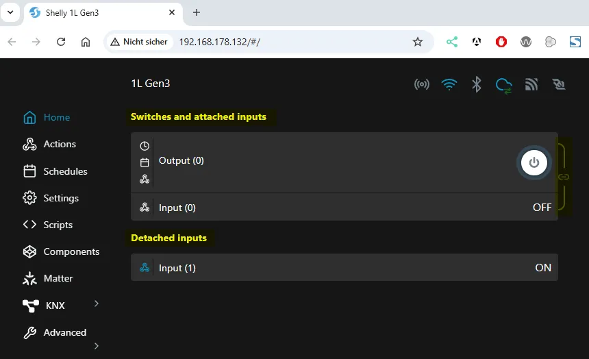Open the timer clock icon for Output (0)
589x359 pixels.
coord(145,146)
